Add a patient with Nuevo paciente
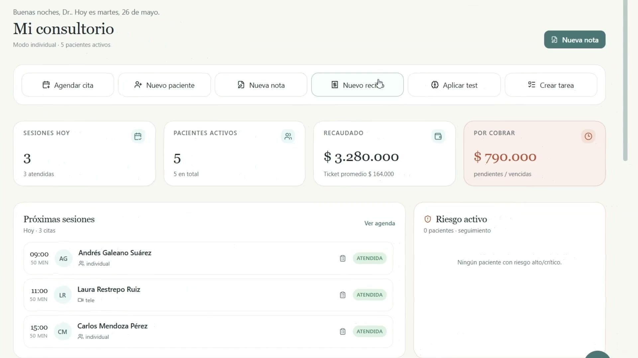Screen dimensions: 638x358 point(164,85)
